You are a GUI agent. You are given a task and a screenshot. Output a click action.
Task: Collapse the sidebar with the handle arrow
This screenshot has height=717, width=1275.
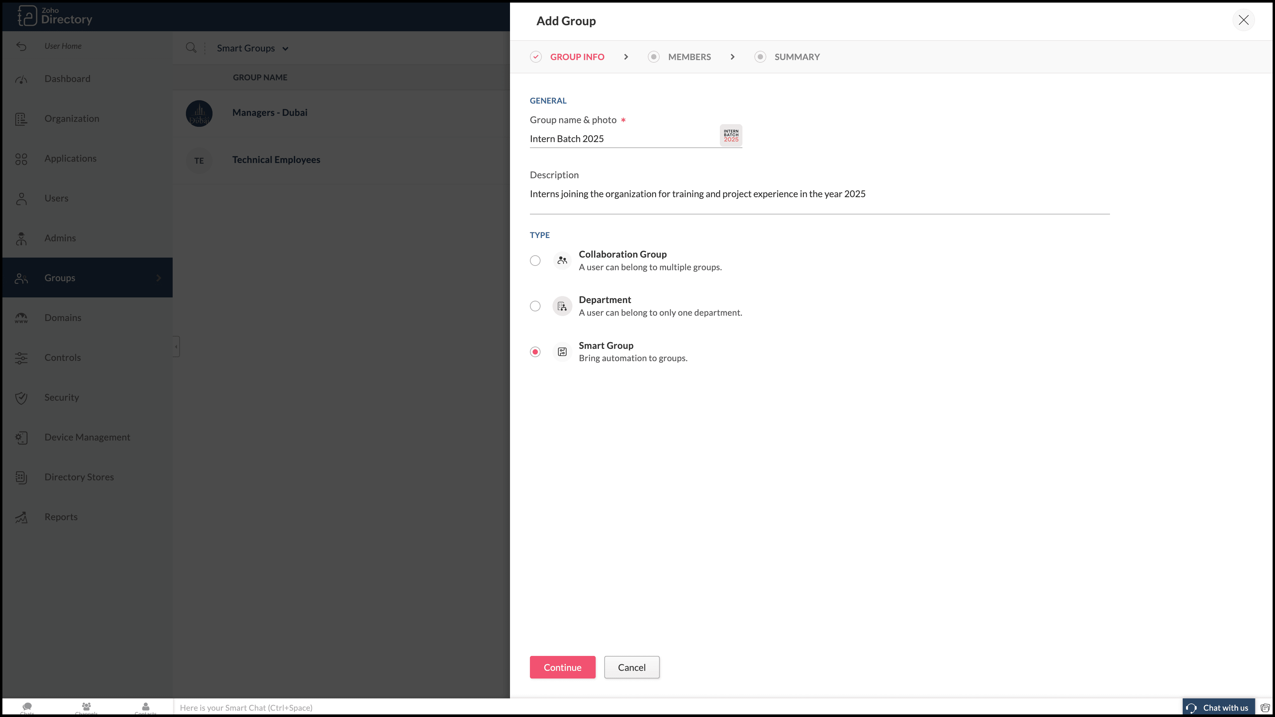coord(176,346)
